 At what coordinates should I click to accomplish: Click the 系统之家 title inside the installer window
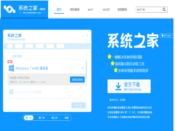pos(14,36)
